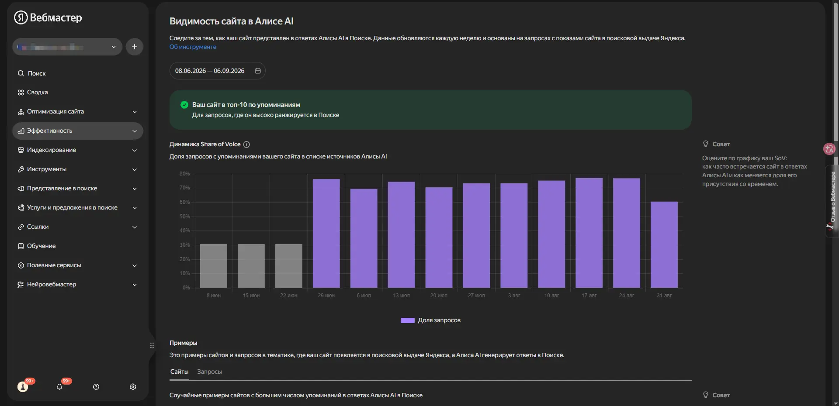Add a new site with the plus button
Image resolution: width=839 pixels, height=406 pixels.
(135, 47)
